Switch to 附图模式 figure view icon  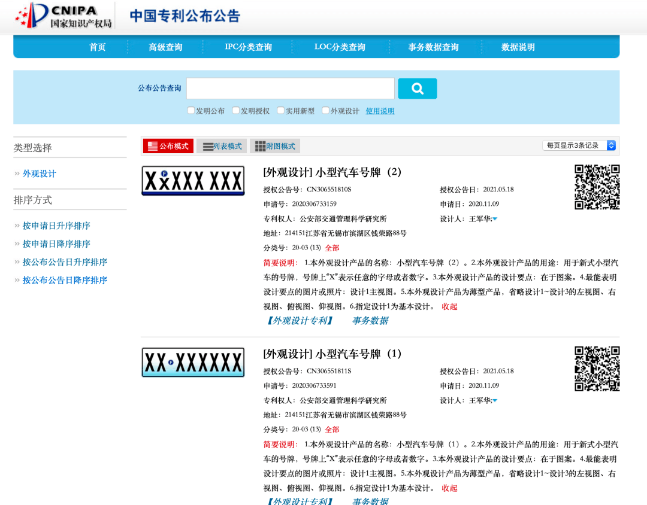tap(276, 145)
